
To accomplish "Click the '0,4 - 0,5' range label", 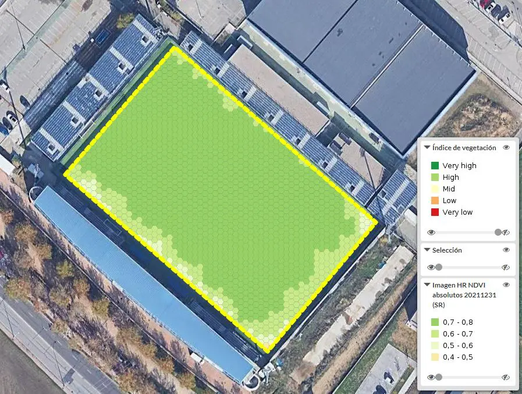I will [458, 357].
